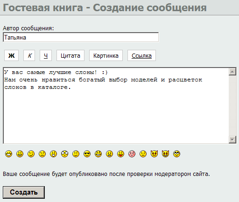
Task: Insert the surprised open-mouth emoticon
Action: pyautogui.click(x=53, y=154)
